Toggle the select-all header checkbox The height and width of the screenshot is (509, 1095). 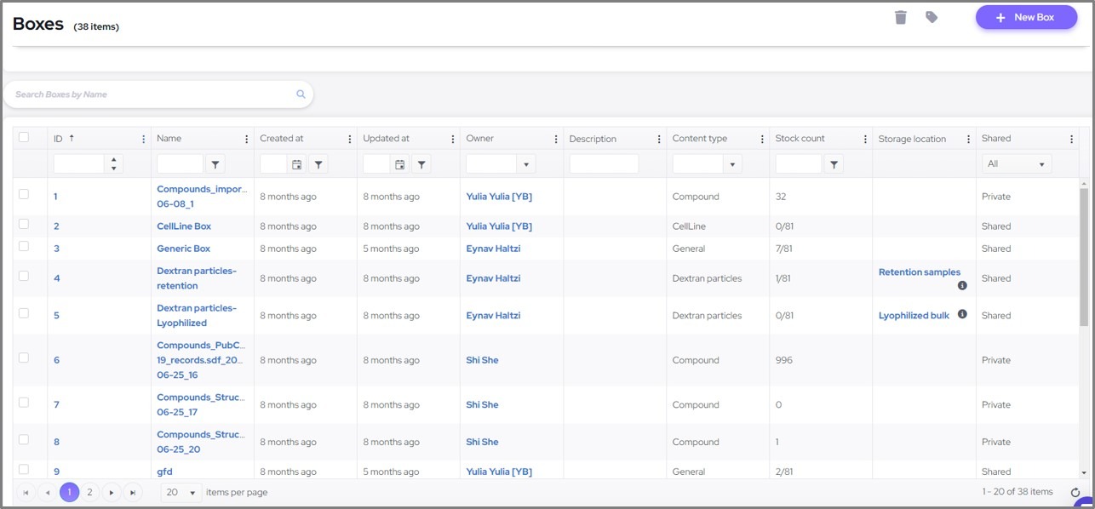[x=24, y=137]
